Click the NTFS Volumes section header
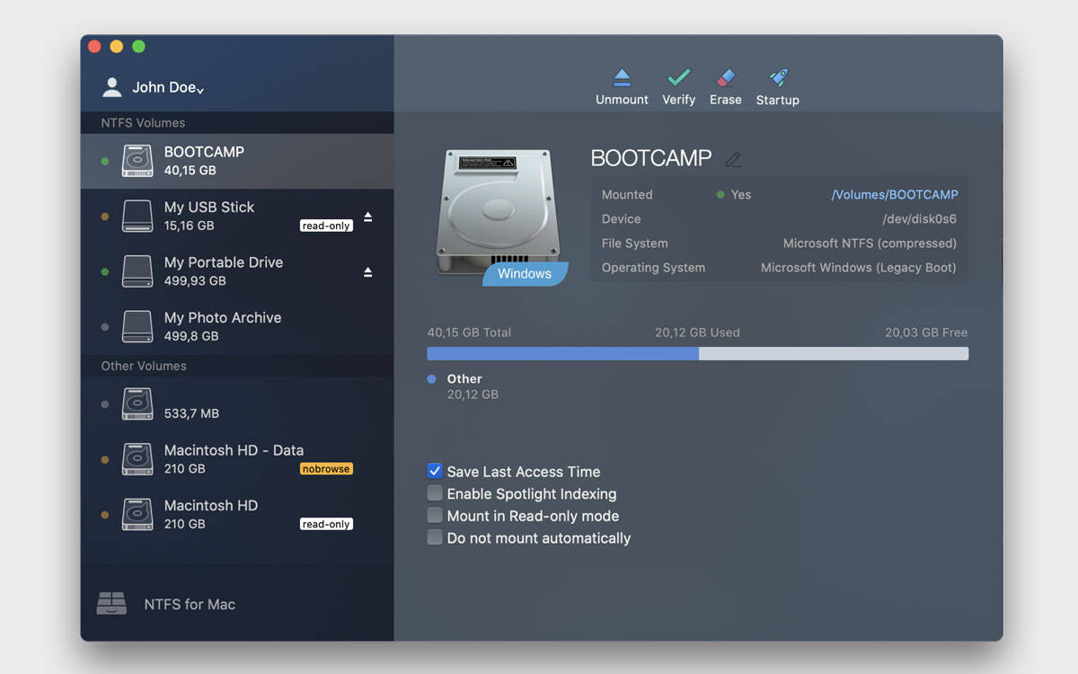Screen dimensions: 1078x674 [143, 122]
